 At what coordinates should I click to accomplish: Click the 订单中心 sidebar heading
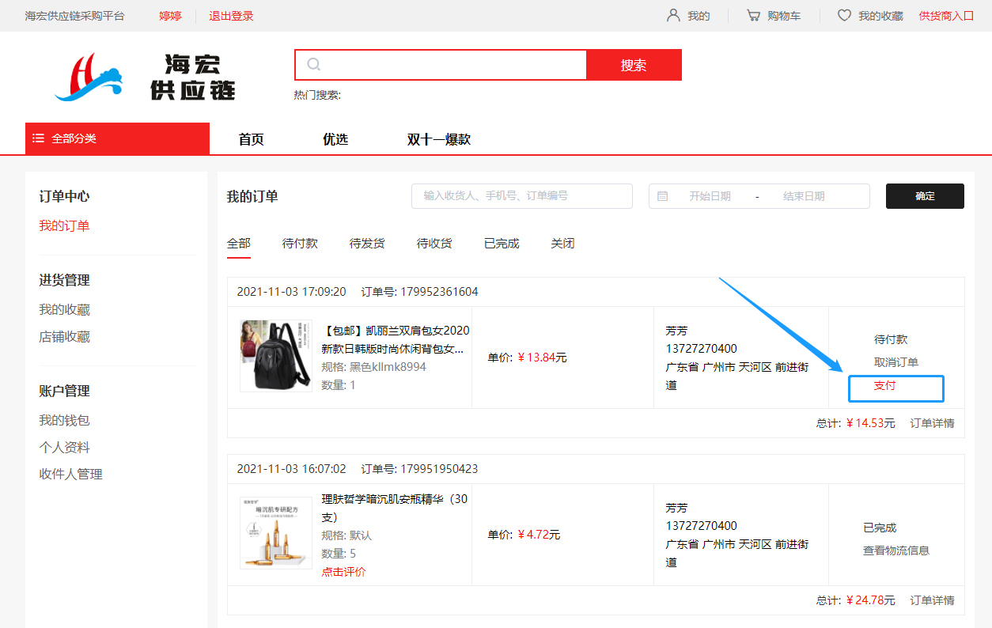[x=64, y=197]
